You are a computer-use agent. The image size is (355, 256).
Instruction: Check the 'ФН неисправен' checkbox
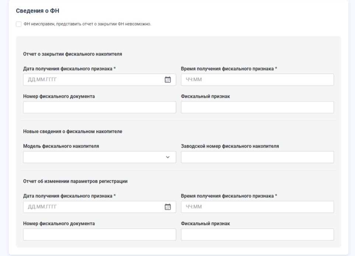(18, 24)
